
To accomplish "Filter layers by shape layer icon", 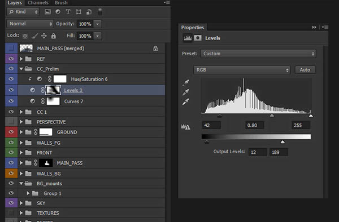I will [79, 12].
